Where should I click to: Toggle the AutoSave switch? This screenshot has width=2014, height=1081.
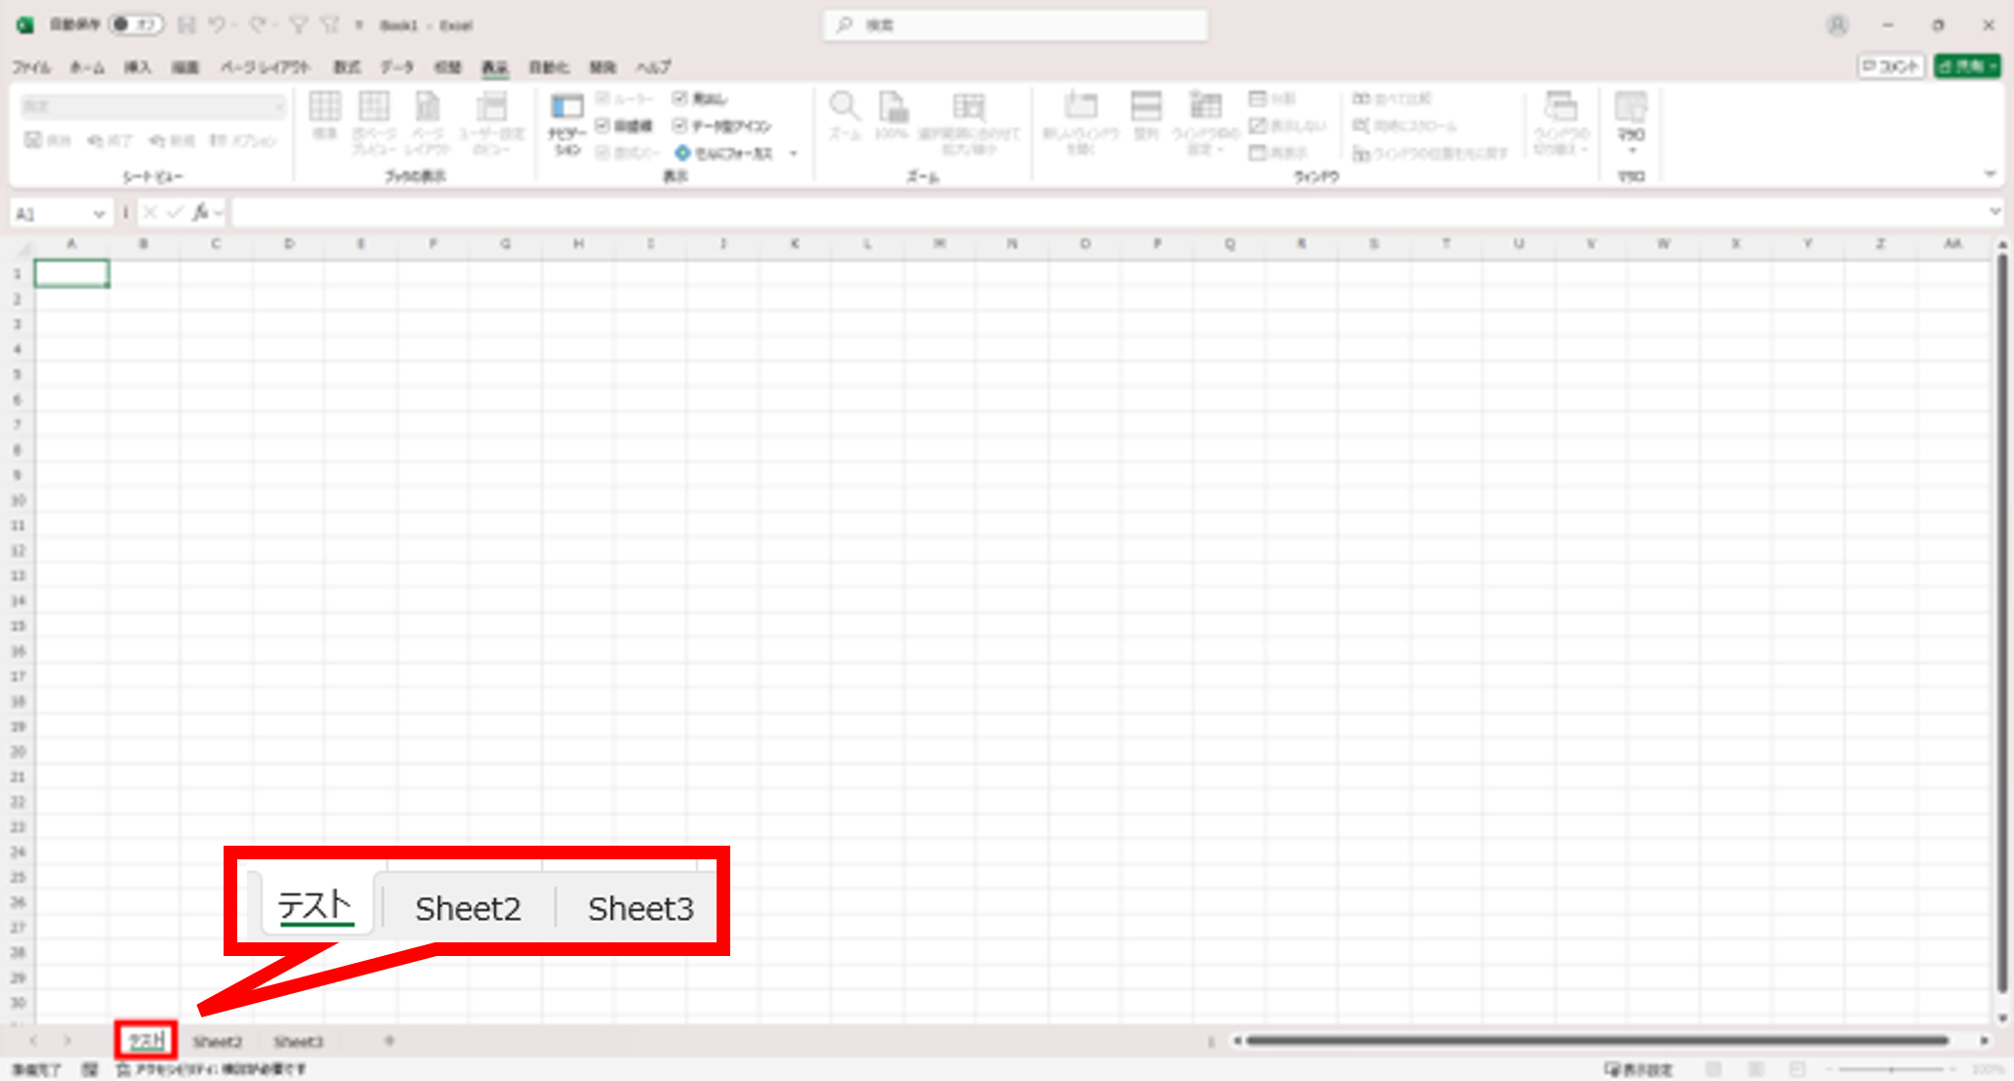(x=135, y=24)
